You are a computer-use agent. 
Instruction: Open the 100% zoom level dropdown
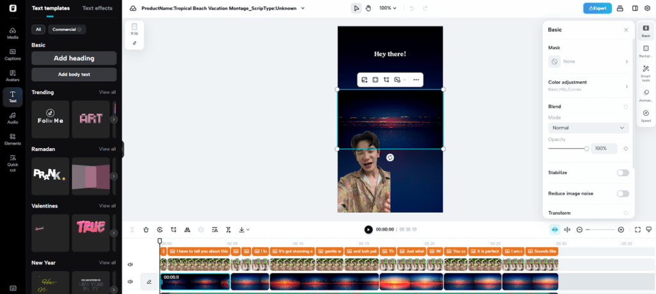coord(388,8)
